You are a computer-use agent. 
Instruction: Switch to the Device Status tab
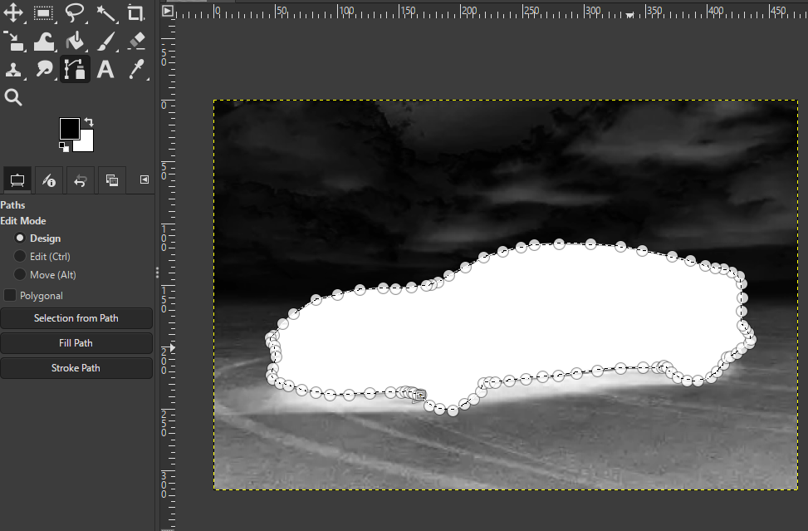(49, 180)
